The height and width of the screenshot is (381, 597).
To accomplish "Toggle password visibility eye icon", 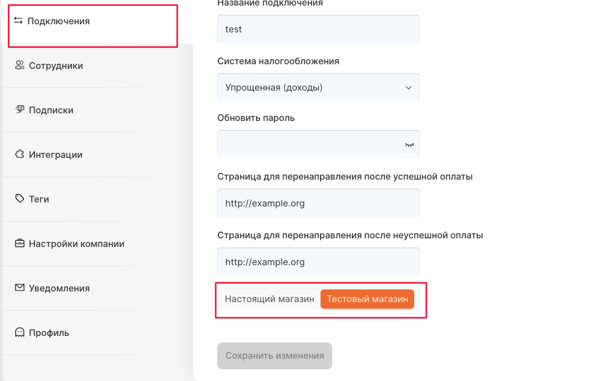I will click(409, 145).
